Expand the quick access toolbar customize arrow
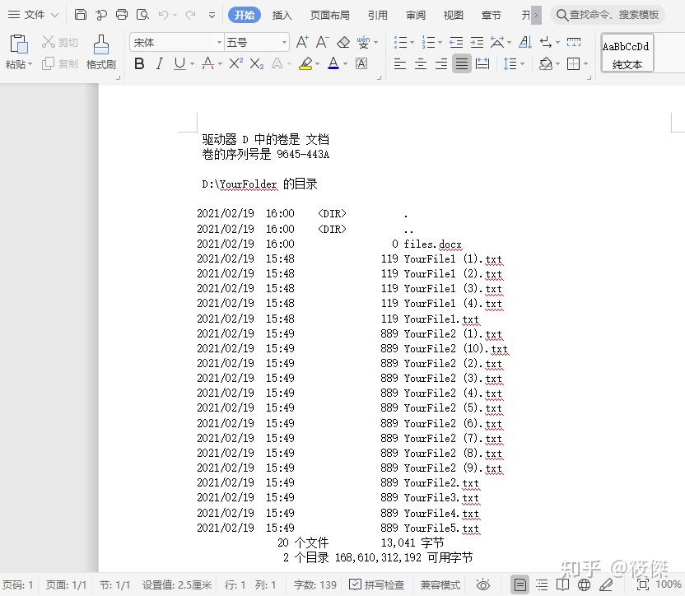The height and width of the screenshot is (596, 685). click(212, 16)
